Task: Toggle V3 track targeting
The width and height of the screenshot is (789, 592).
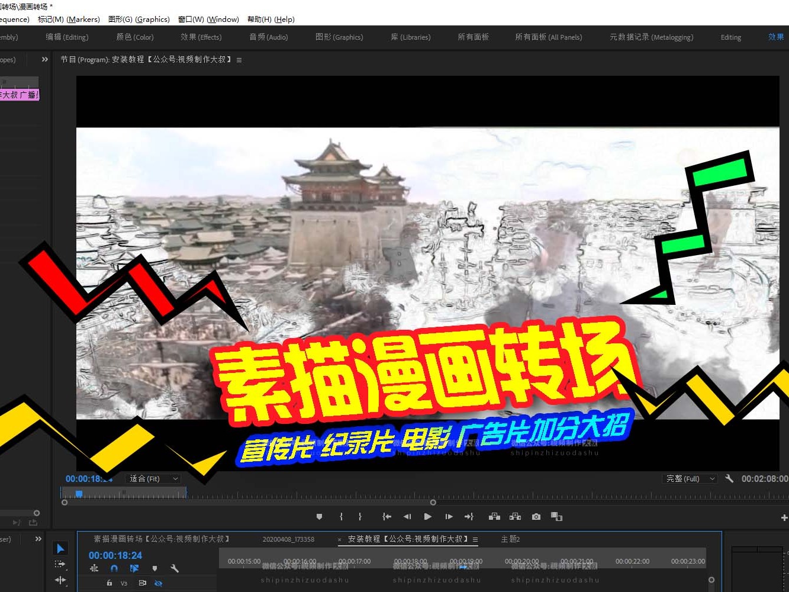Action: (124, 584)
